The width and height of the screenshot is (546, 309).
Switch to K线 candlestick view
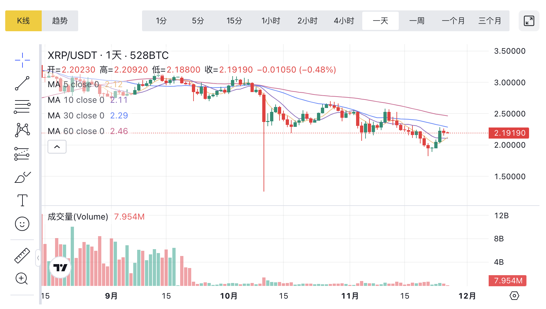(x=23, y=21)
